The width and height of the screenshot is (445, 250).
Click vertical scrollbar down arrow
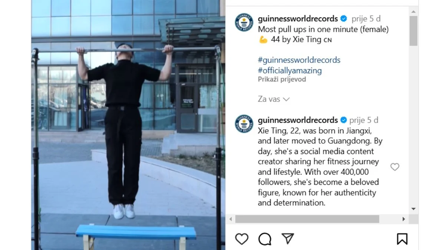tap(413, 209)
